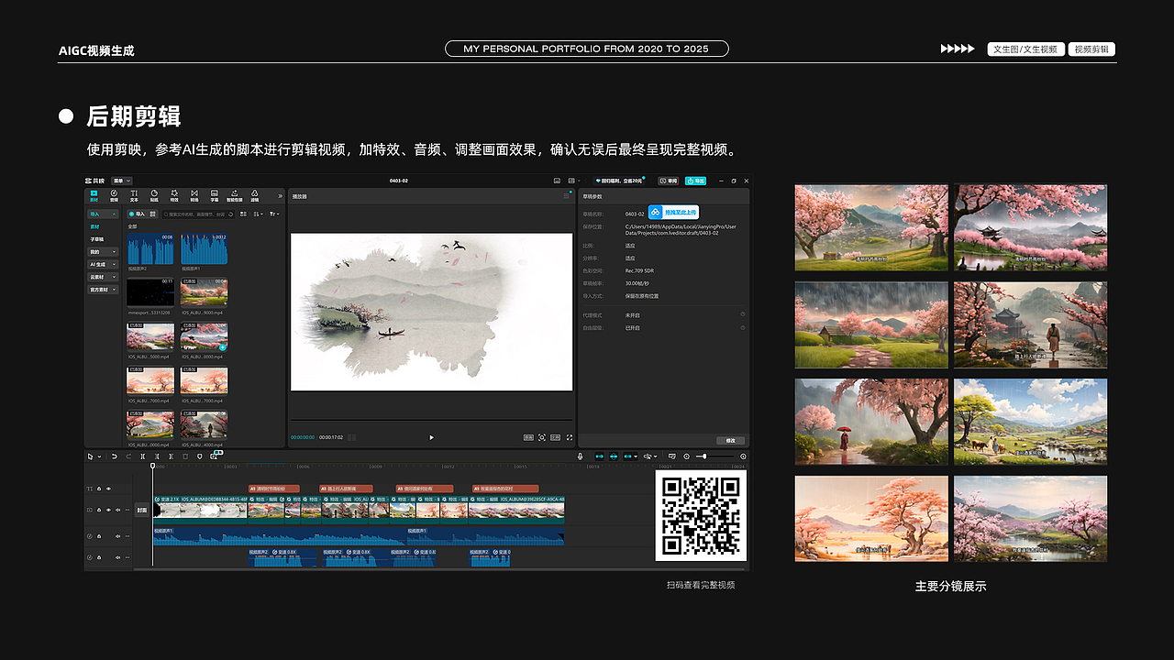Open the 菜单 dropdown at top left
The width and height of the screenshot is (1174, 660).
122,181
